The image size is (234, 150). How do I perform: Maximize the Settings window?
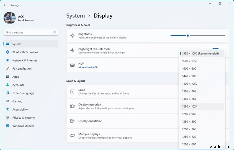point(220,3)
